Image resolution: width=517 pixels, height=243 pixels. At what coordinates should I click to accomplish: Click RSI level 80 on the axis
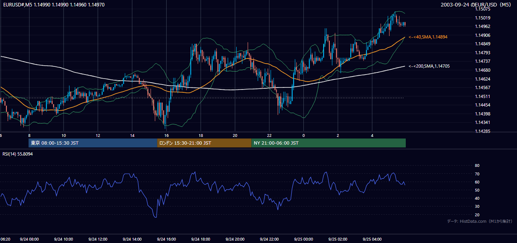477,166
